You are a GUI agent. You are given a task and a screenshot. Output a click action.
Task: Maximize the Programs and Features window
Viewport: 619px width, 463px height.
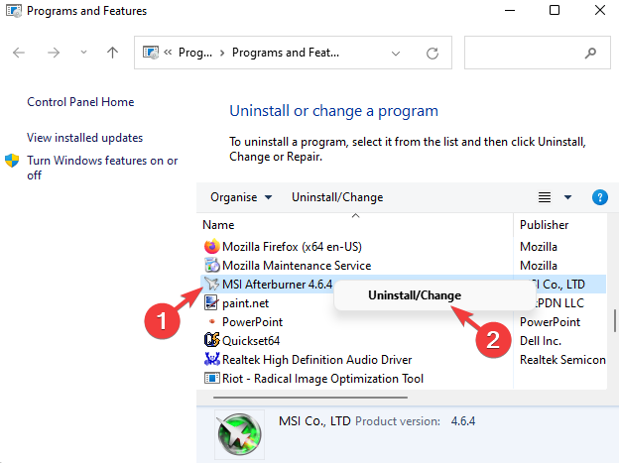[x=555, y=10]
